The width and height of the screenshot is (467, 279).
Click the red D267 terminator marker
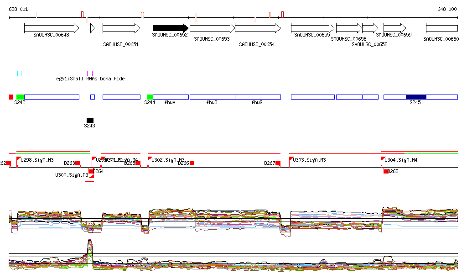coord(278,163)
